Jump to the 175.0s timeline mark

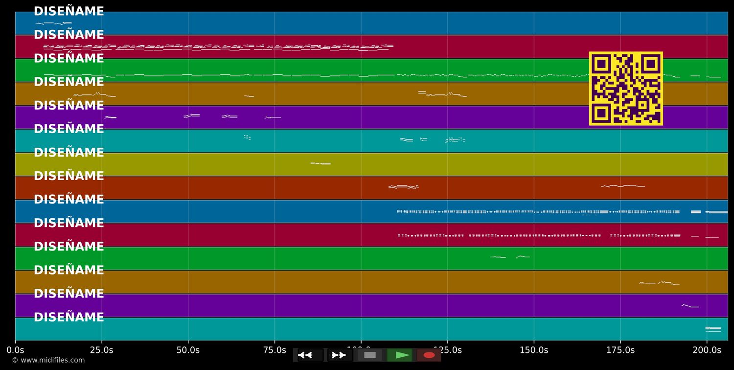[620, 350]
